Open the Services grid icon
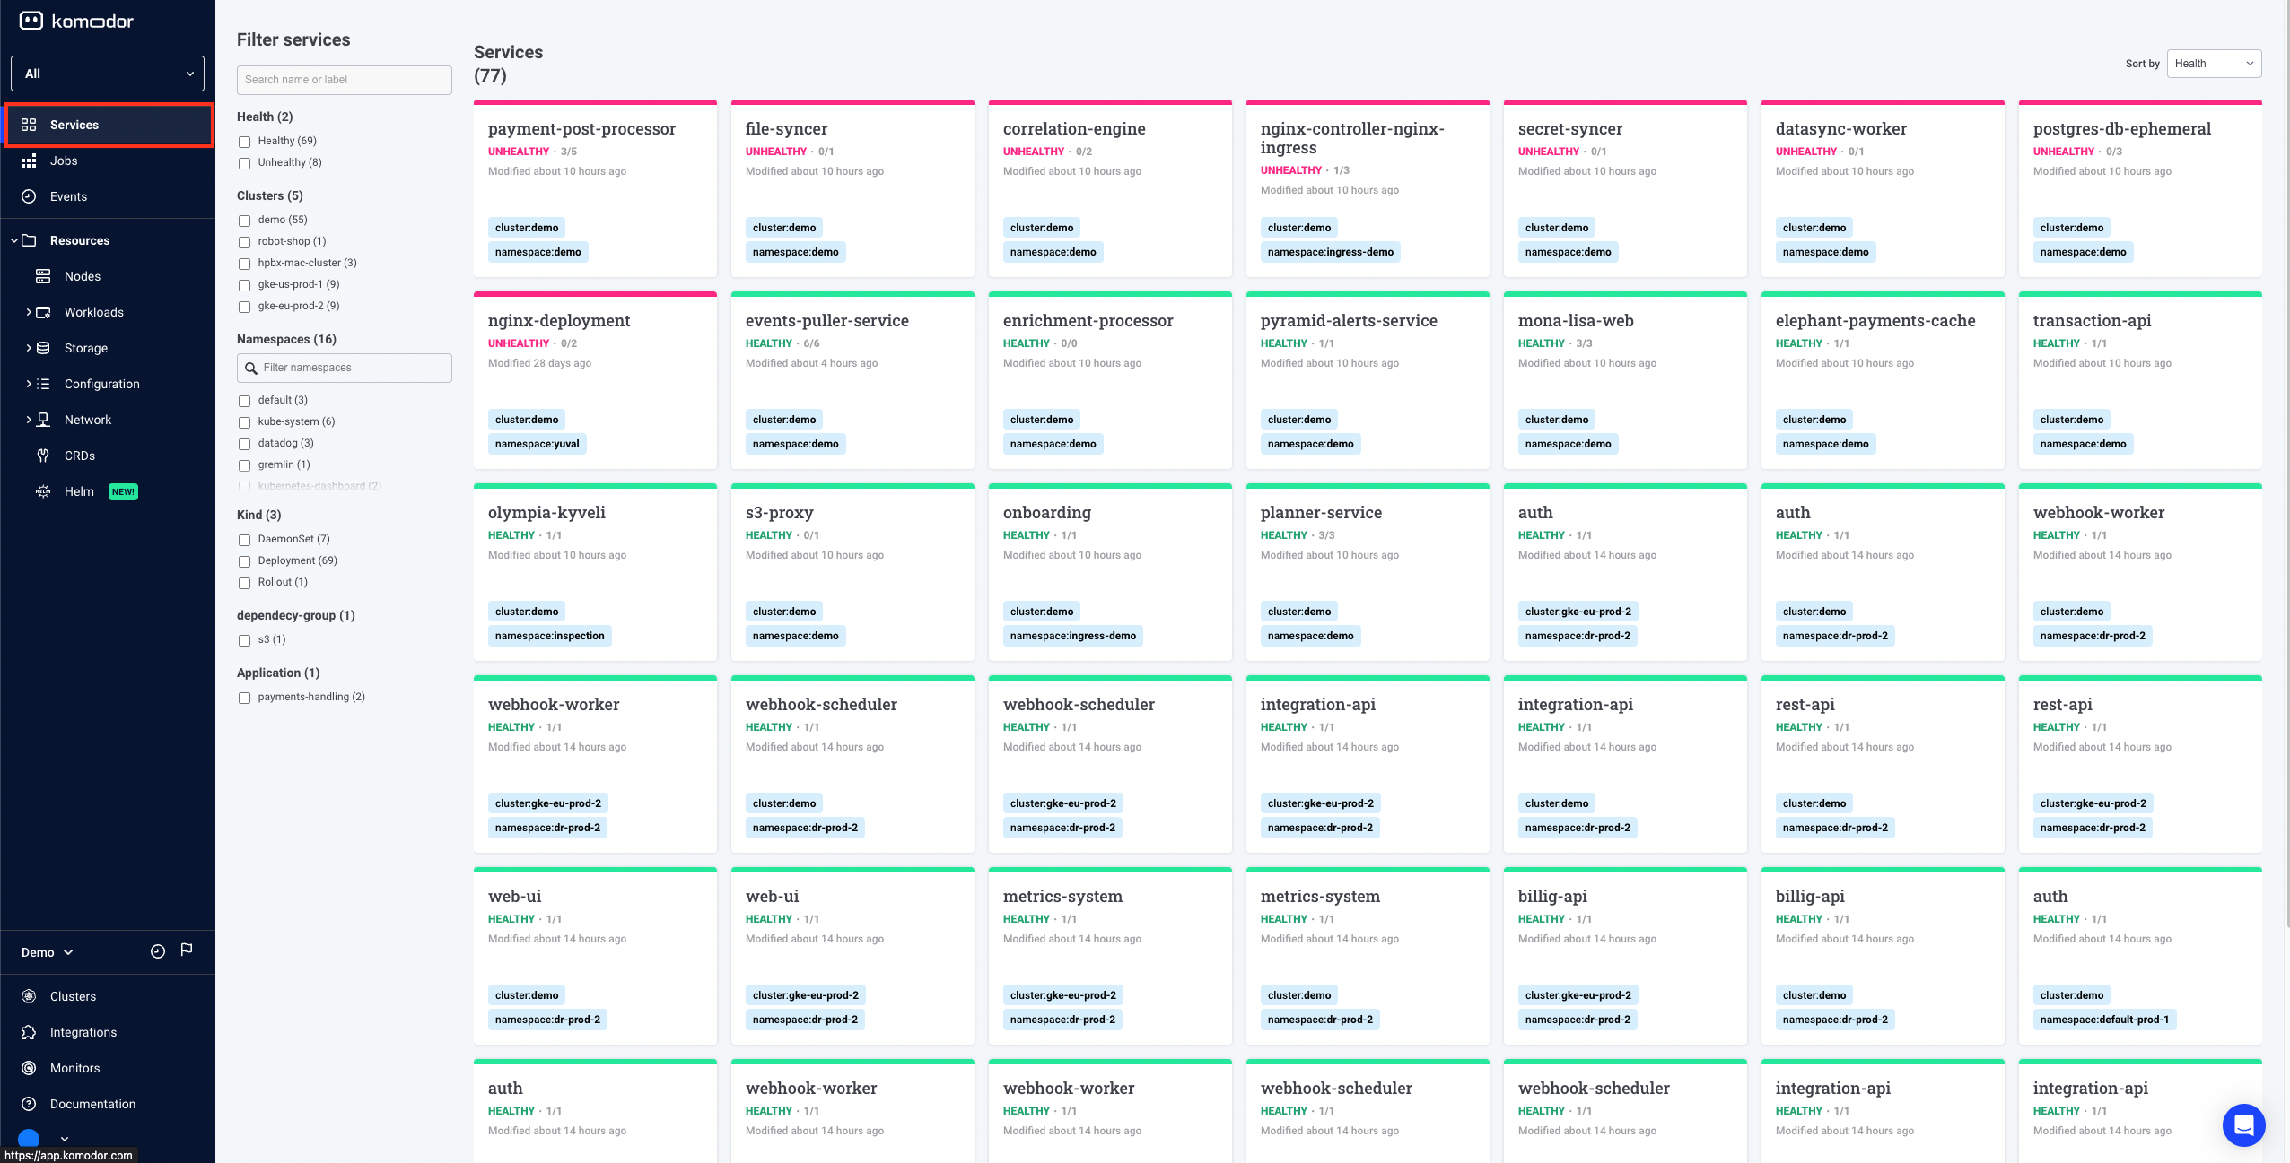The width and height of the screenshot is (2290, 1163). [29, 125]
